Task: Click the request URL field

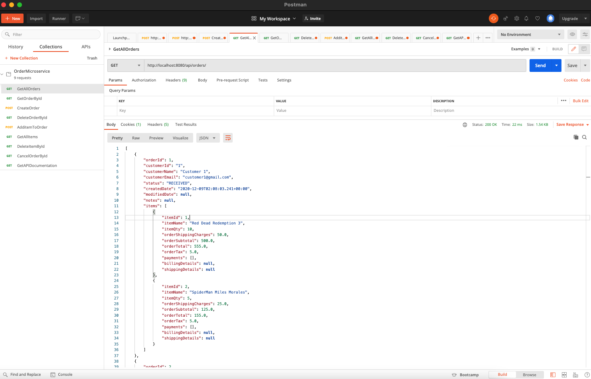Action: [335, 65]
